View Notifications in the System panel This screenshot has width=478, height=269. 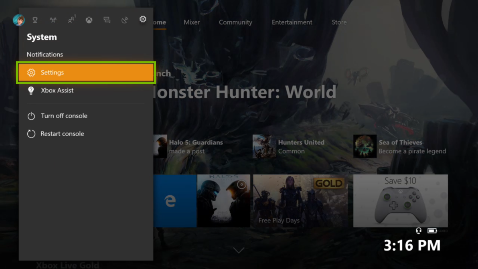pos(45,54)
